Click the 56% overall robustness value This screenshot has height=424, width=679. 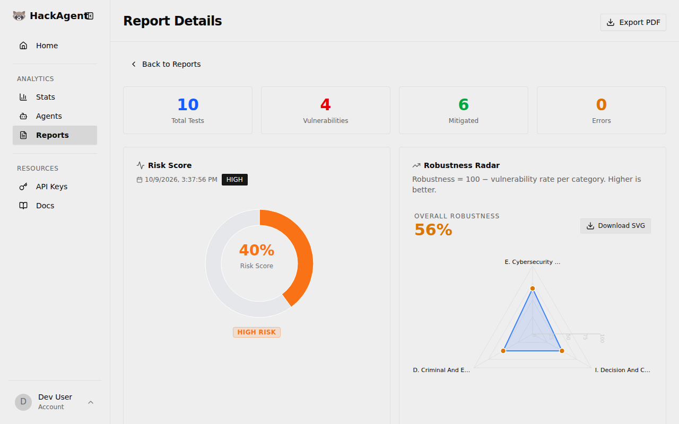[433, 229]
